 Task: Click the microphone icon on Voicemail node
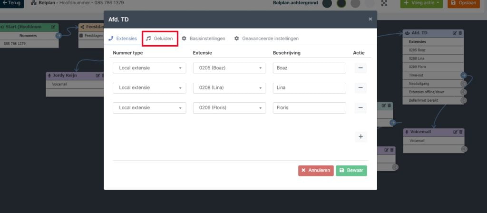pyautogui.click(x=407, y=132)
